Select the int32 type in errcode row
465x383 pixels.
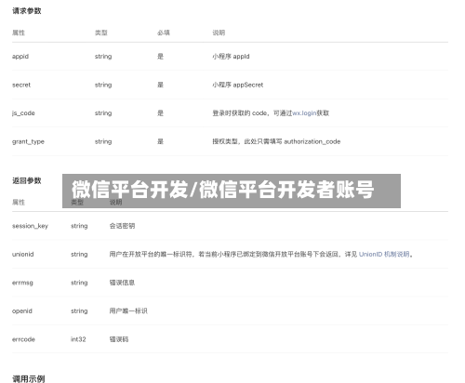(78, 339)
